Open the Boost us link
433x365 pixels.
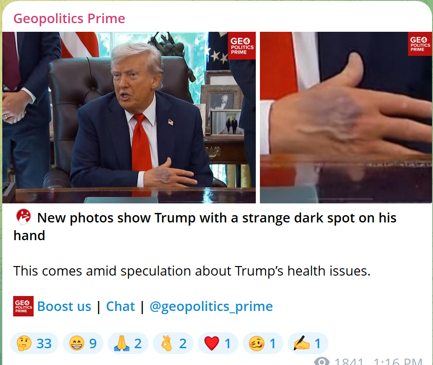tap(64, 306)
